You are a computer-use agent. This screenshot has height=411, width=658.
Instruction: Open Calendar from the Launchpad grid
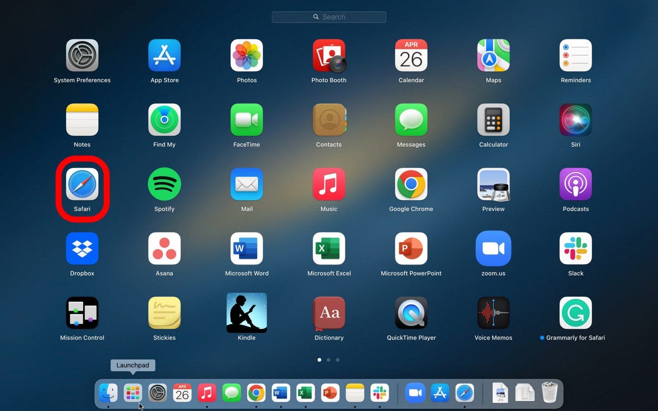pos(411,56)
